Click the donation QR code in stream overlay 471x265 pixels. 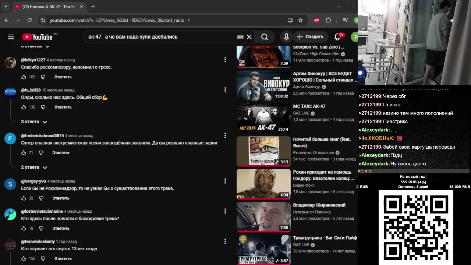[x=416, y=227]
